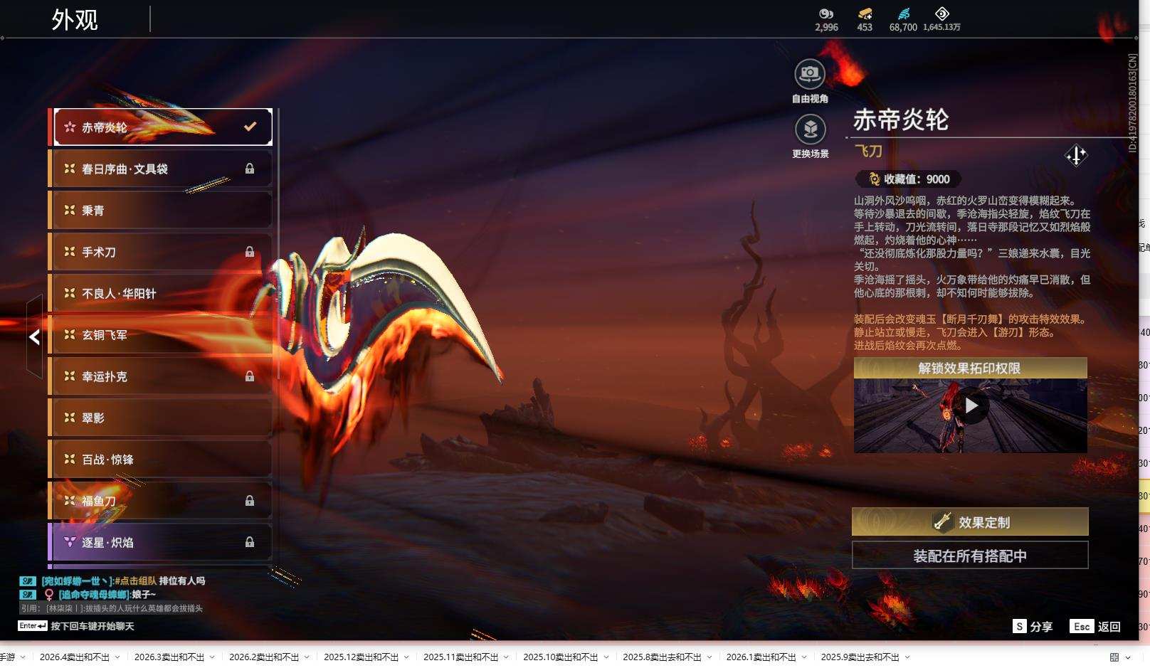The height and width of the screenshot is (668, 1150).
Task: Open 2026.2卖出和不出 sheet tab
Action: pyautogui.click(x=264, y=657)
